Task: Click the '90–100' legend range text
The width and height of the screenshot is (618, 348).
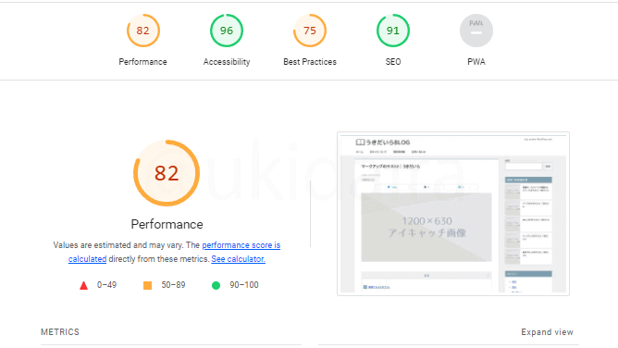Action: click(244, 285)
